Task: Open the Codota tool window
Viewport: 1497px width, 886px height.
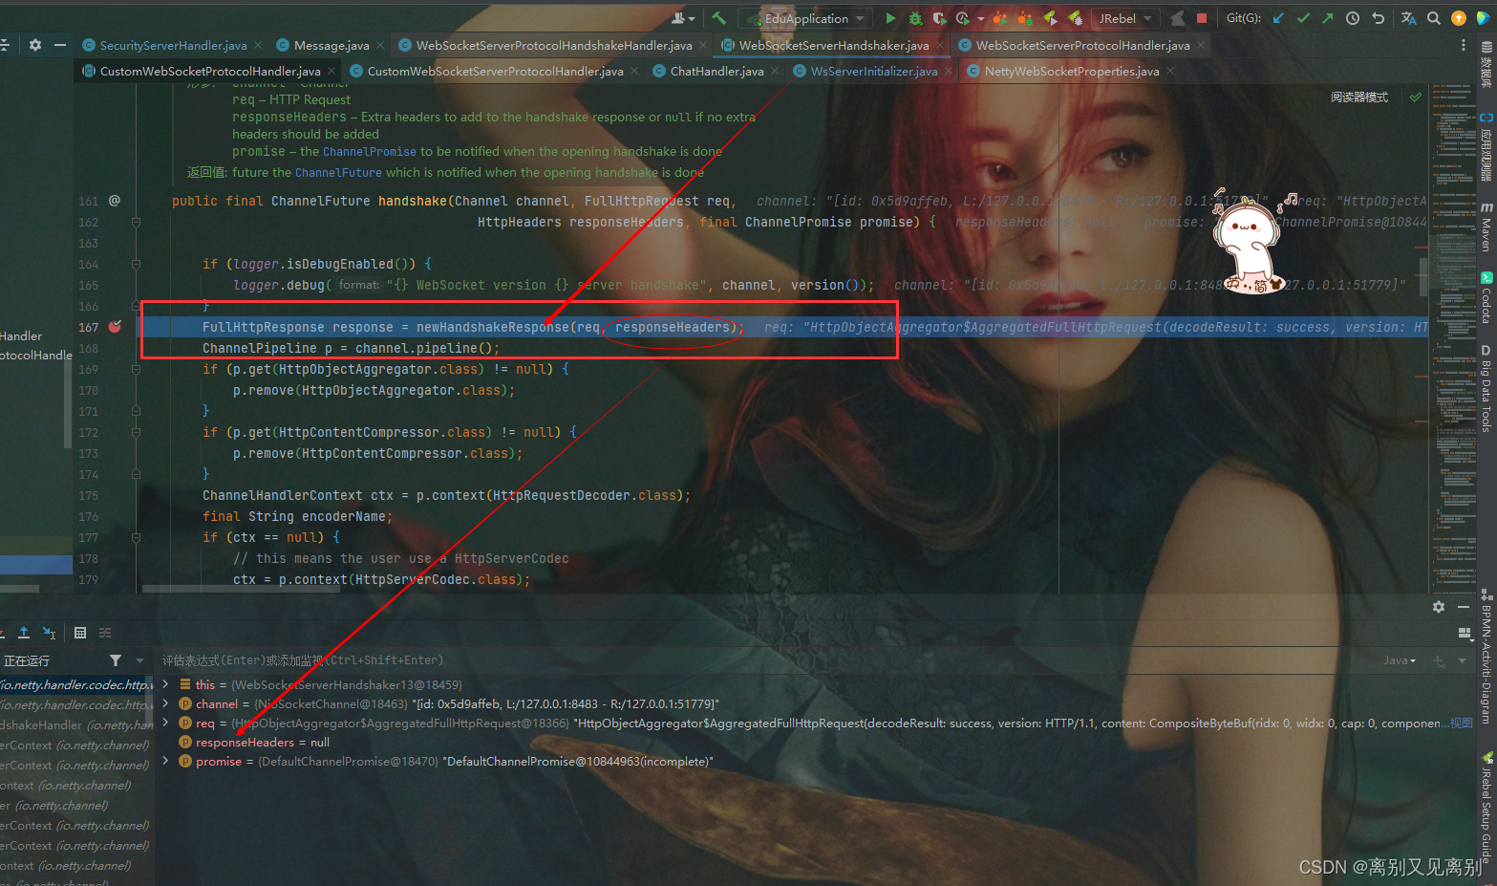Action: tap(1486, 298)
